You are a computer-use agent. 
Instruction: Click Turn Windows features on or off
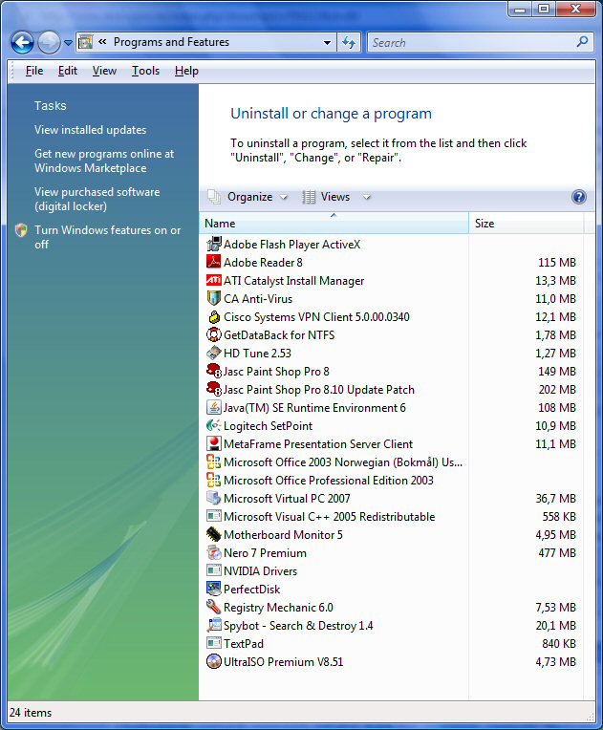(108, 237)
